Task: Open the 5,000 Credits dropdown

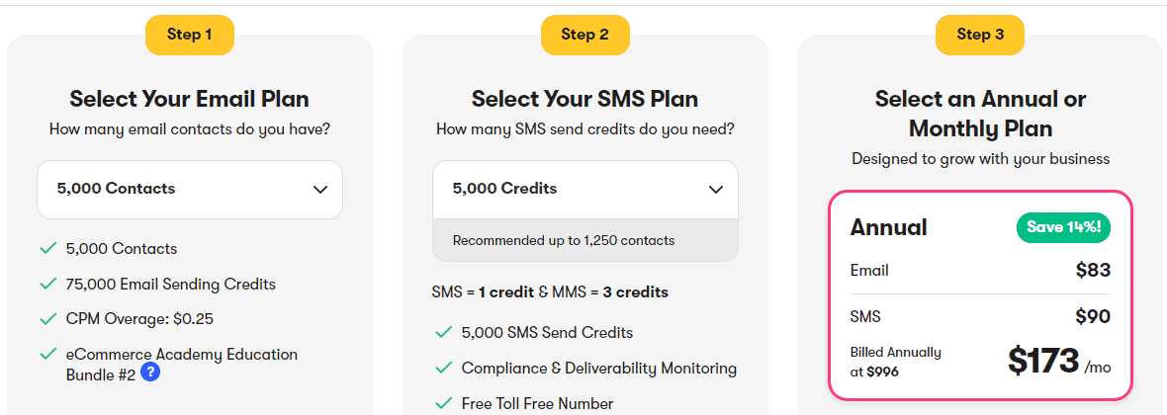Action: click(585, 190)
